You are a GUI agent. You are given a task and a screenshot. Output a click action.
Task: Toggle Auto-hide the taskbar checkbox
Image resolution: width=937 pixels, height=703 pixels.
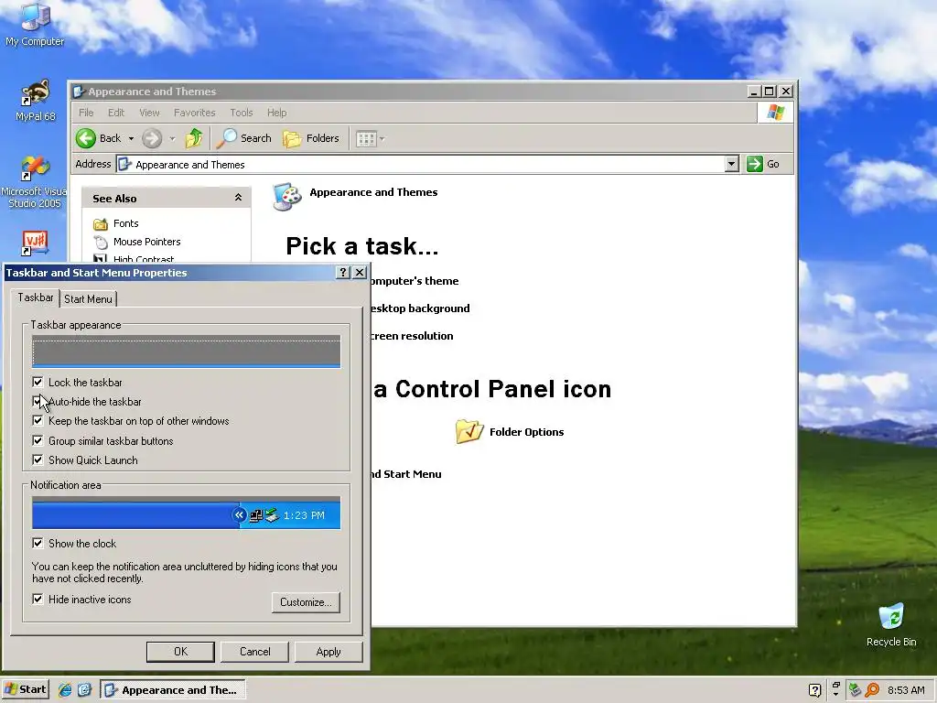tap(38, 401)
